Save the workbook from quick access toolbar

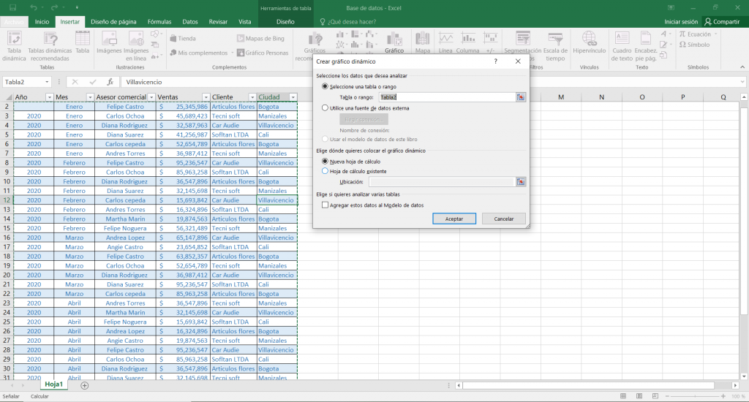tap(13, 7)
